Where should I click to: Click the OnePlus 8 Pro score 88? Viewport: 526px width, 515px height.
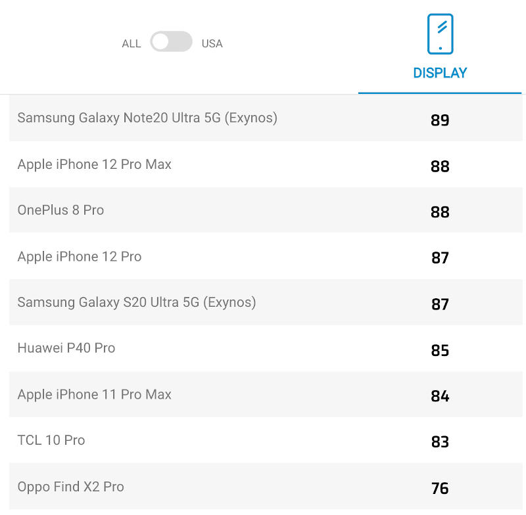pyautogui.click(x=440, y=212)
